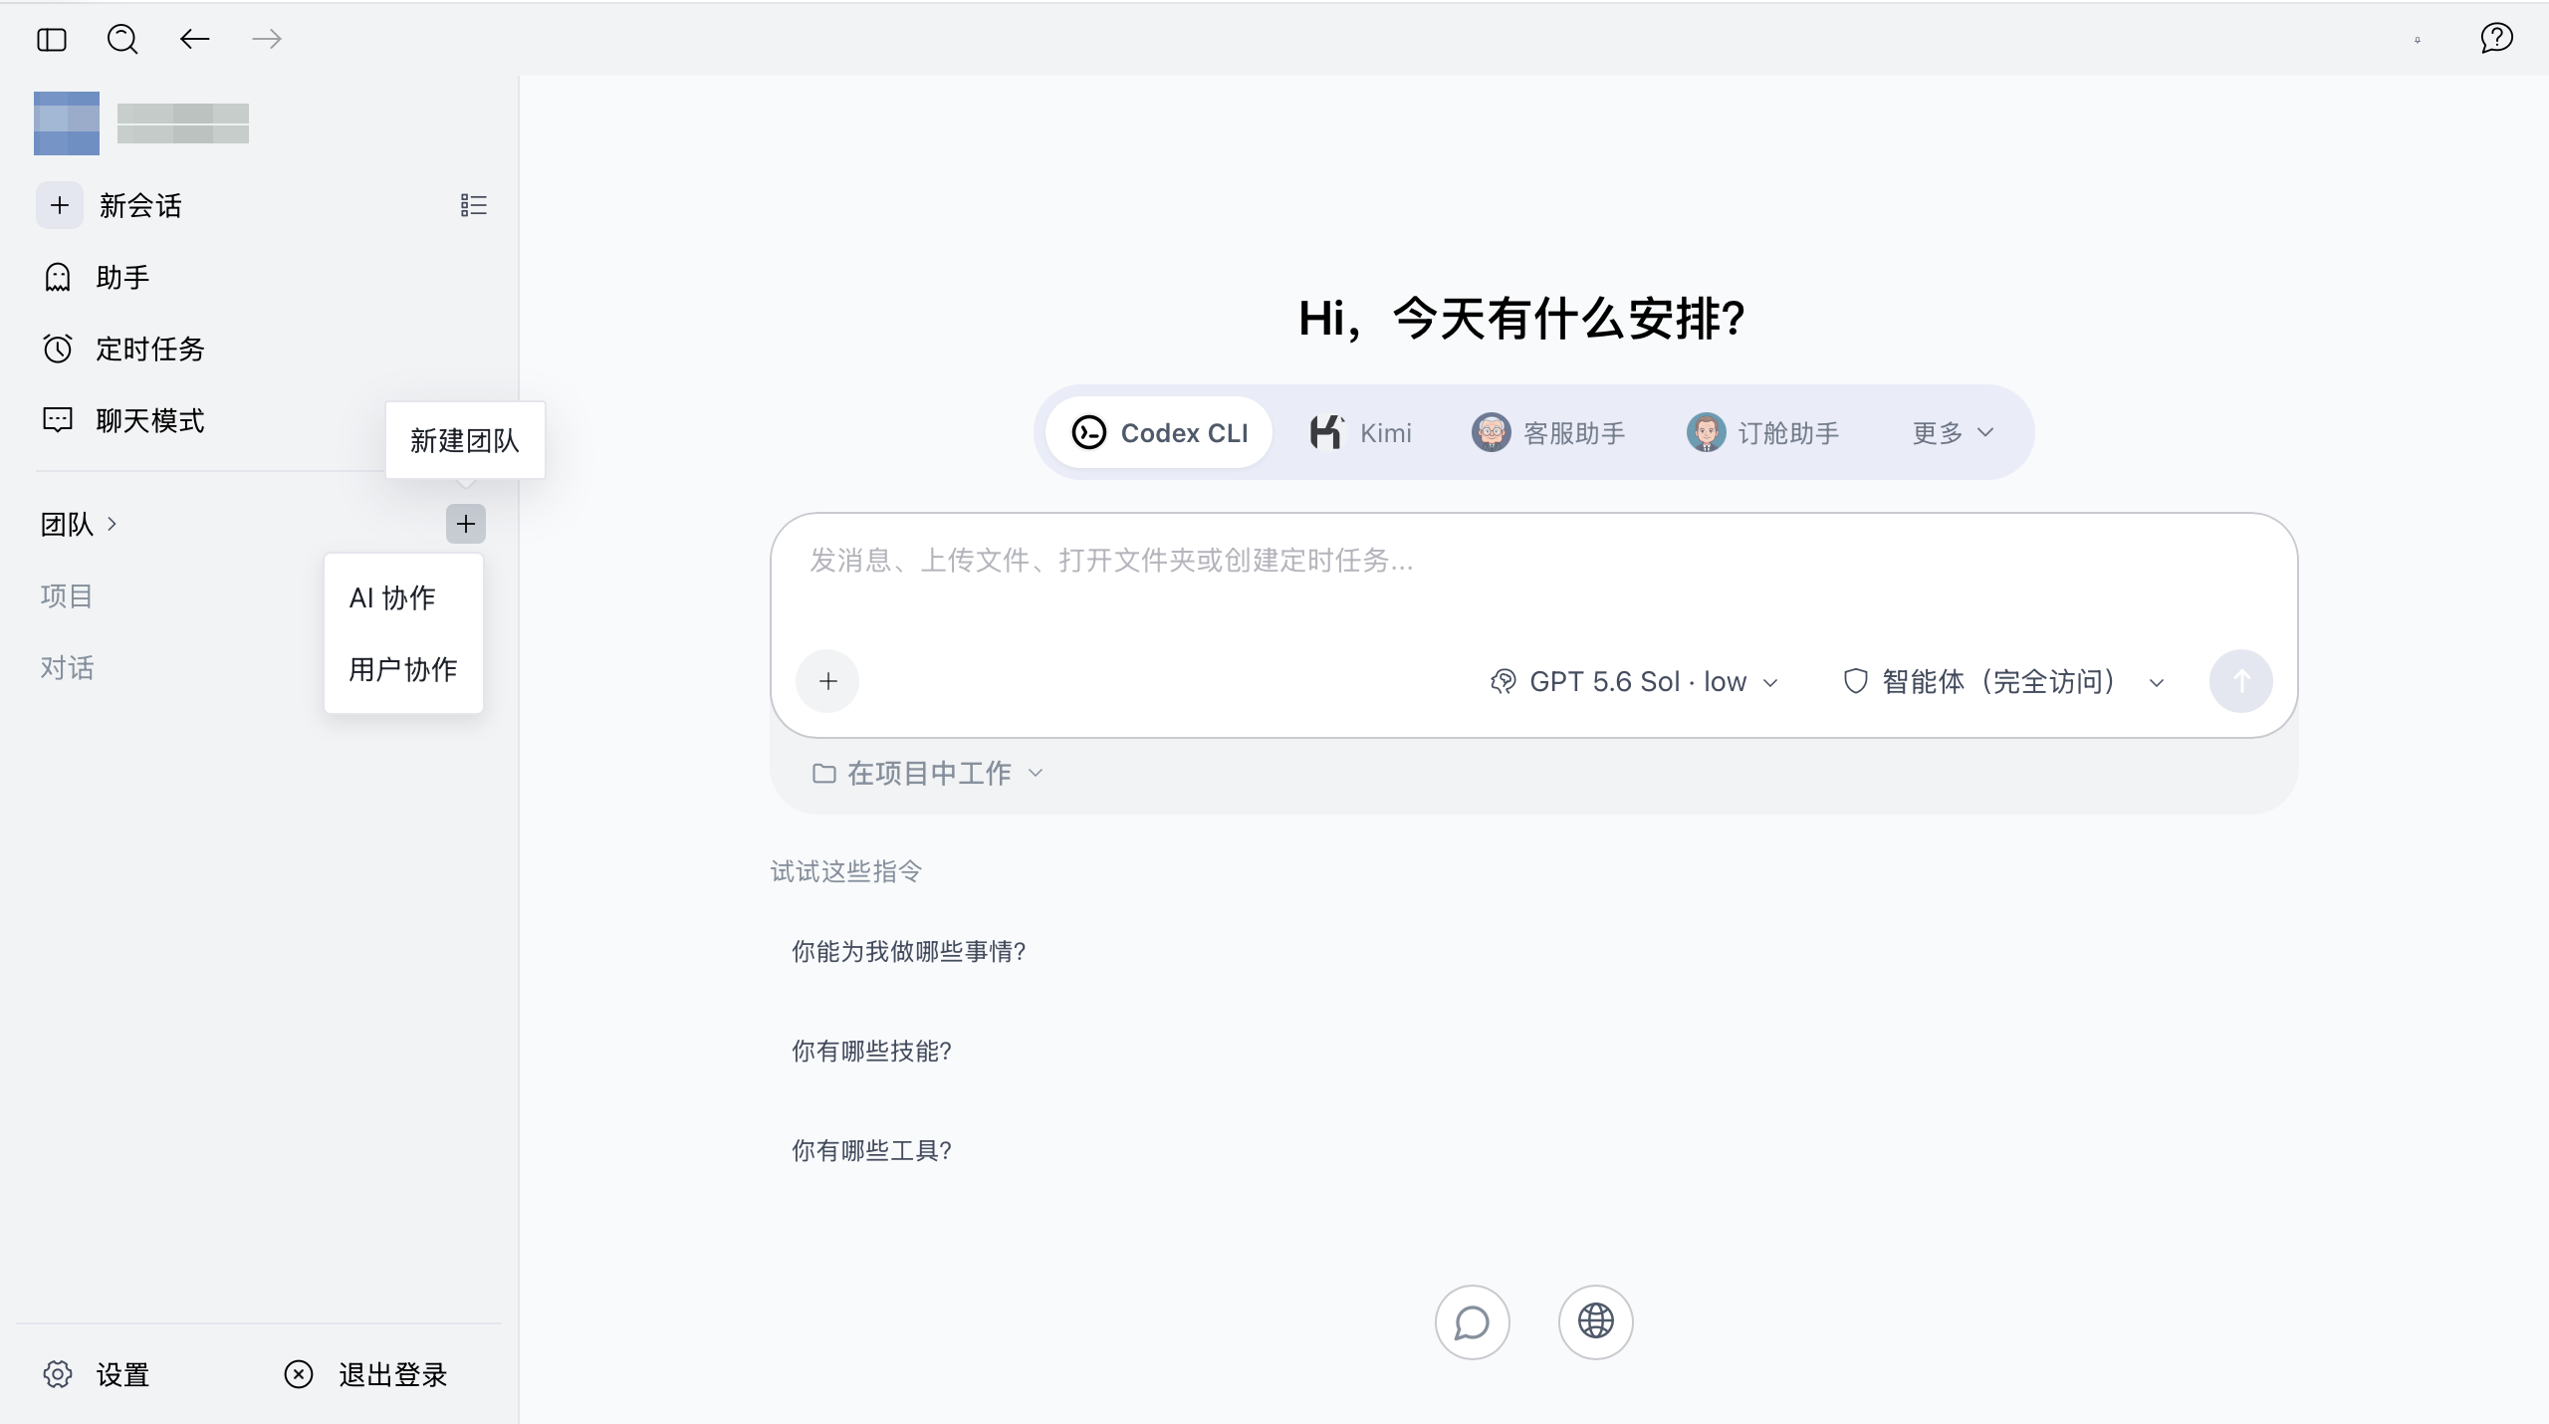Open the help chat icon
This screenshot has width=2549, height=1424.
[2496, 39]
